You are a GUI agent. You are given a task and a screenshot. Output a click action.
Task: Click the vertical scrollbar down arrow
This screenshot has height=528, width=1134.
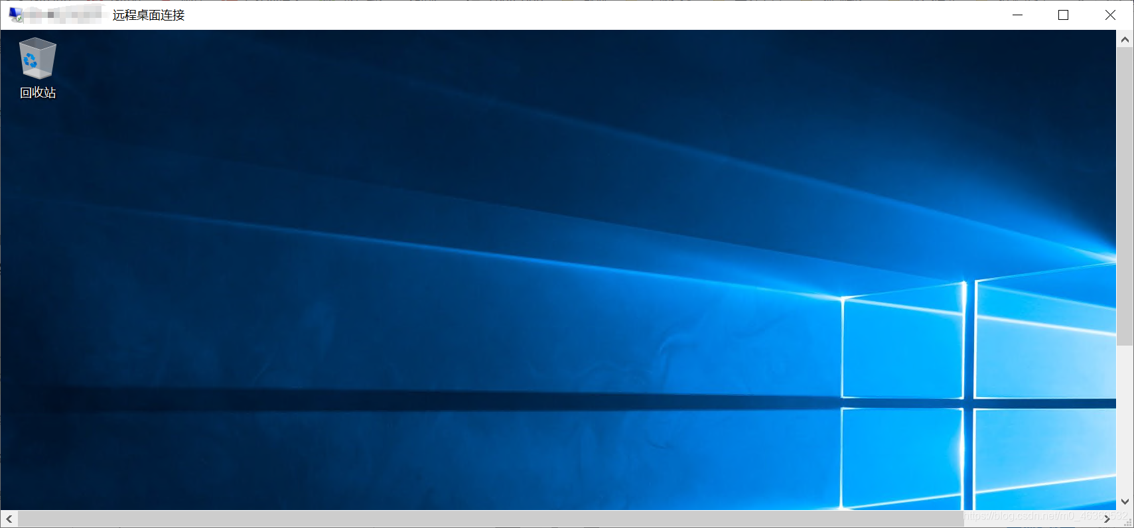[1125, 501]
